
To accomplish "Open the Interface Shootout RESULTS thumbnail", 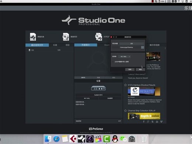I will tap(144, 91).
